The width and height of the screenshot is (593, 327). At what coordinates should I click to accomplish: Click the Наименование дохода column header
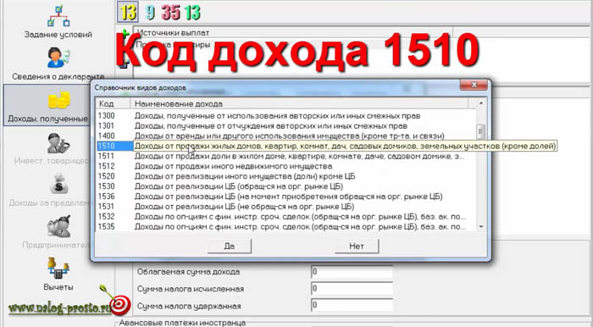pyautogui.click(x=299, y=103)
